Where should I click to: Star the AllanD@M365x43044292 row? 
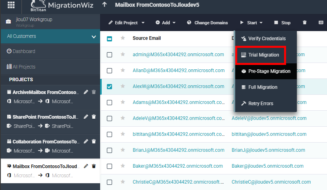click(x=123, y=70)
